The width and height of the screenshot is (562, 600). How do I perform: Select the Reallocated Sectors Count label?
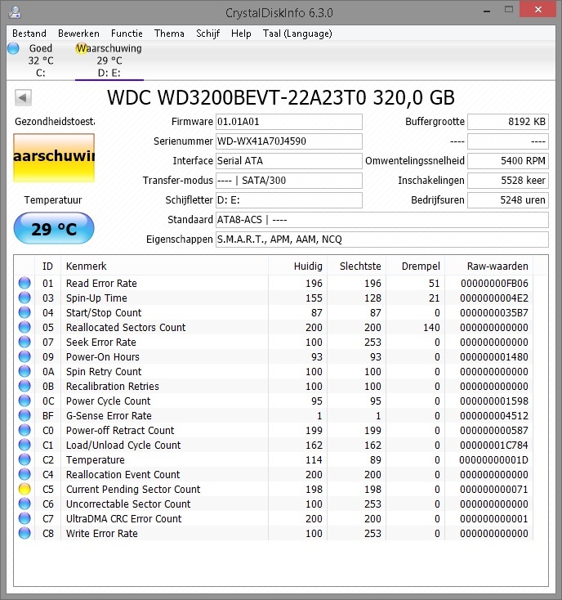[126, 328]
